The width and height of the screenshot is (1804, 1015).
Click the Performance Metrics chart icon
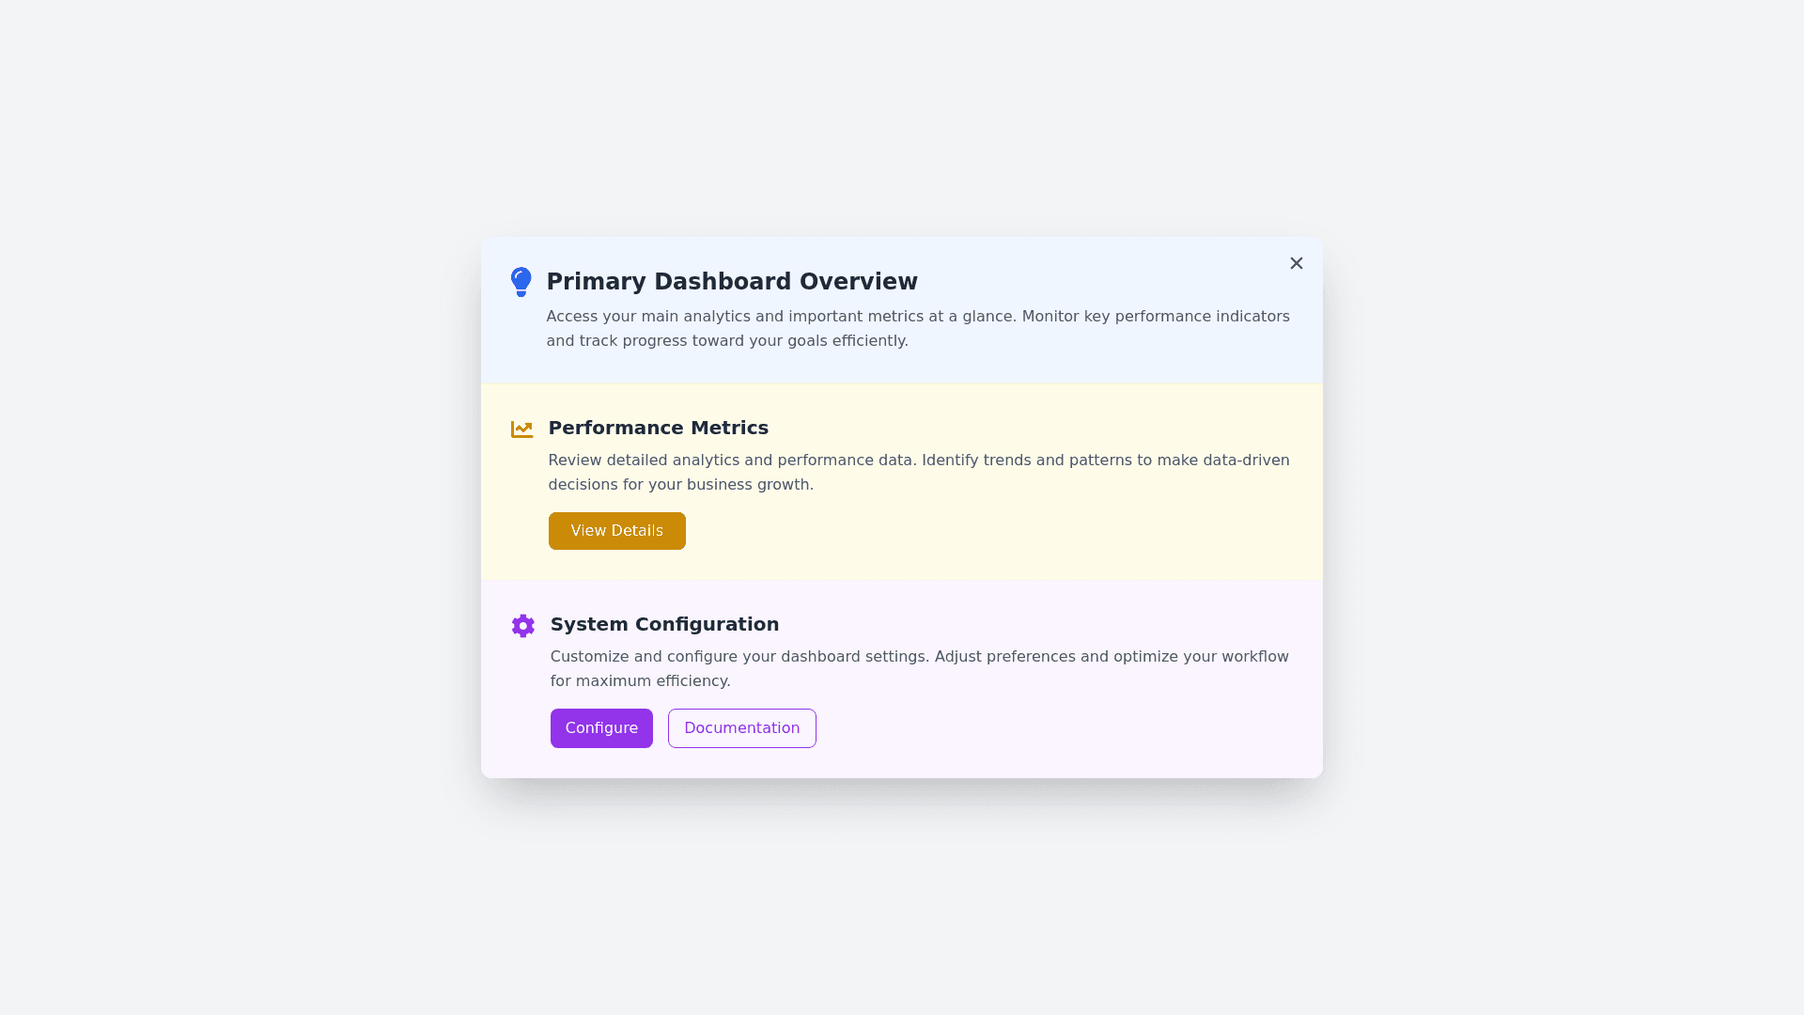tap(521, 429)
